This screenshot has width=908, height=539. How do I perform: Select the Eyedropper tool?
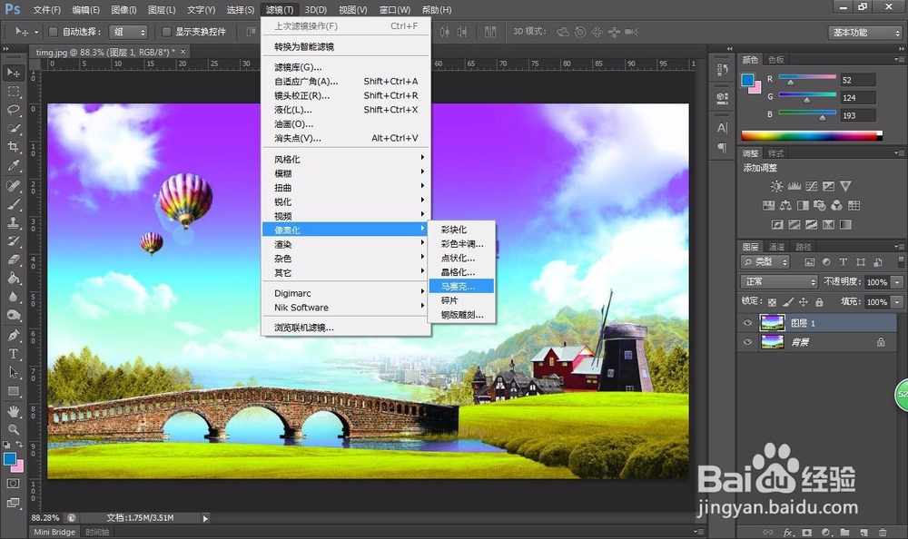pos(13,165)
